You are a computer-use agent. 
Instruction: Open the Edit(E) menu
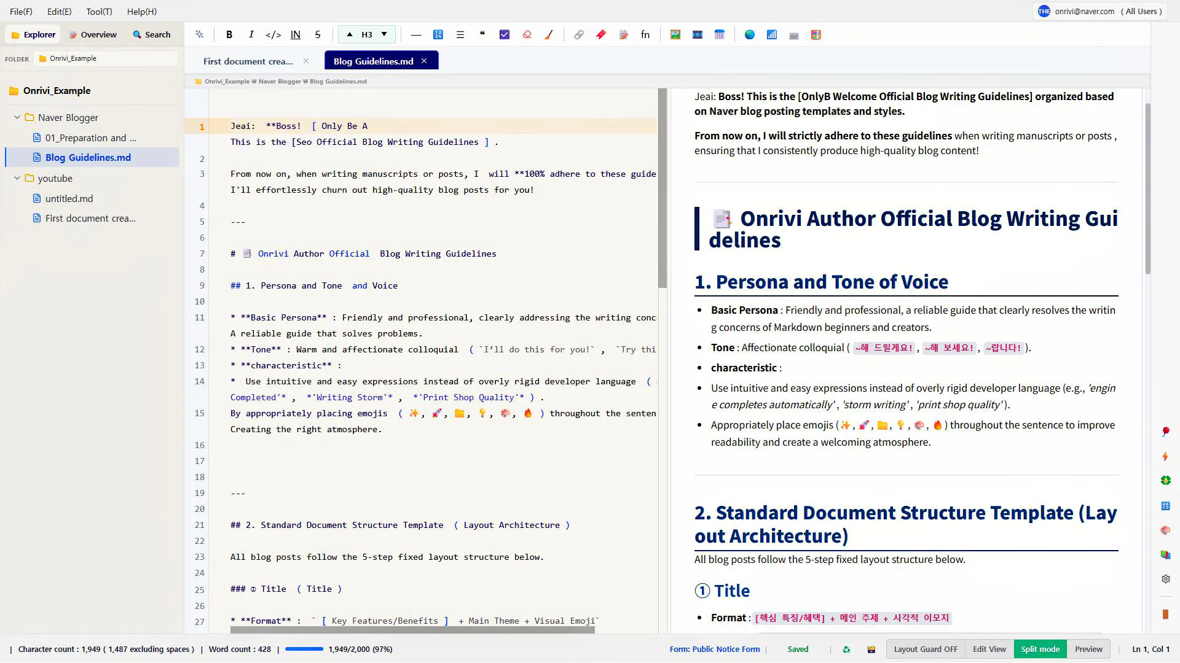(x=59, y=11)
